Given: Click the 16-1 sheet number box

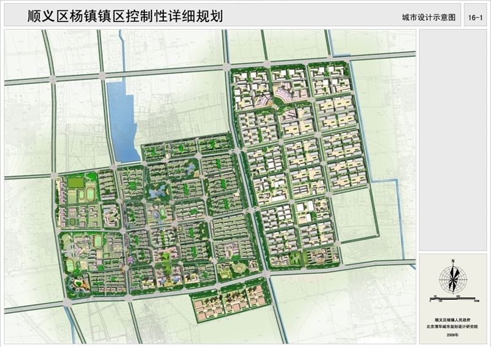Looking at the screenshot, I should click(x=474, y=18).
